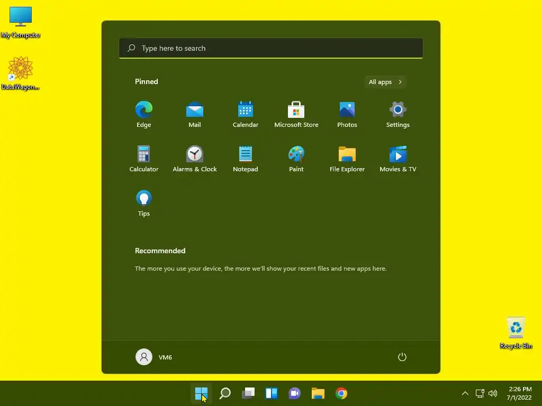The height and width of the screenshot is (406, 542).
Task: Show hidden system tray icons
Action: coord(465,393)
